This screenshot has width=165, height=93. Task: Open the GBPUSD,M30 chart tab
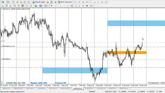pos(18,88)
